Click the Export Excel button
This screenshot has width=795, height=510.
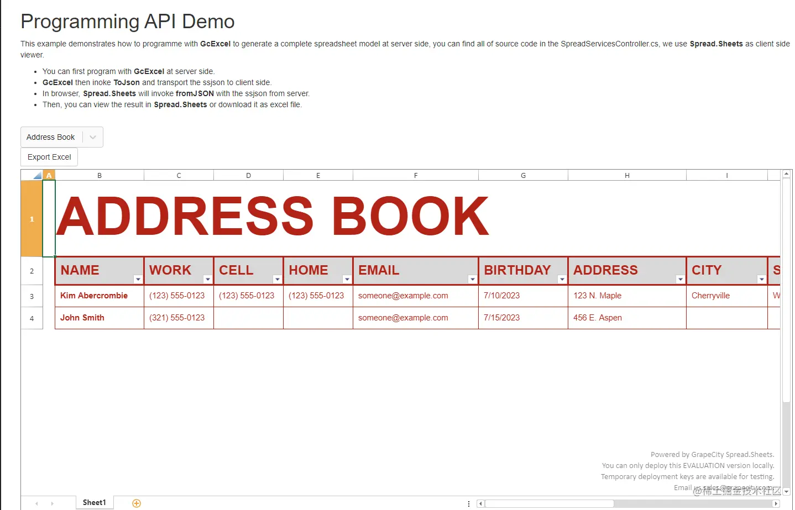point(49,157)
